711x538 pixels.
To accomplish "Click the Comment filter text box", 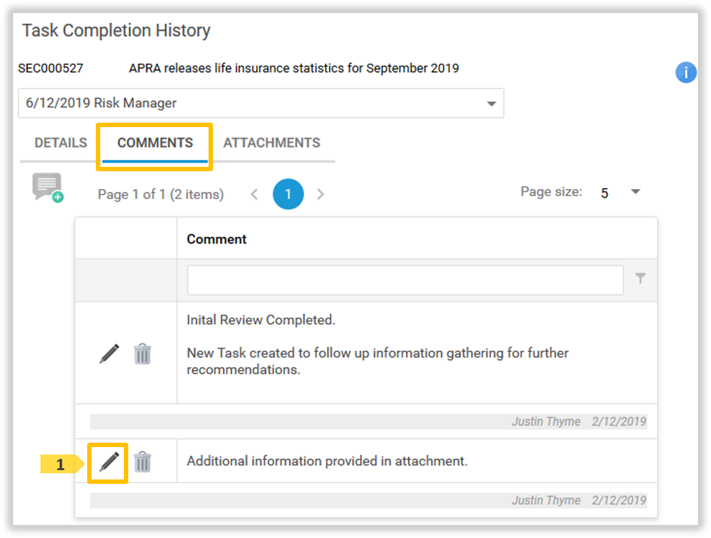I will click(x=405, y=280).
